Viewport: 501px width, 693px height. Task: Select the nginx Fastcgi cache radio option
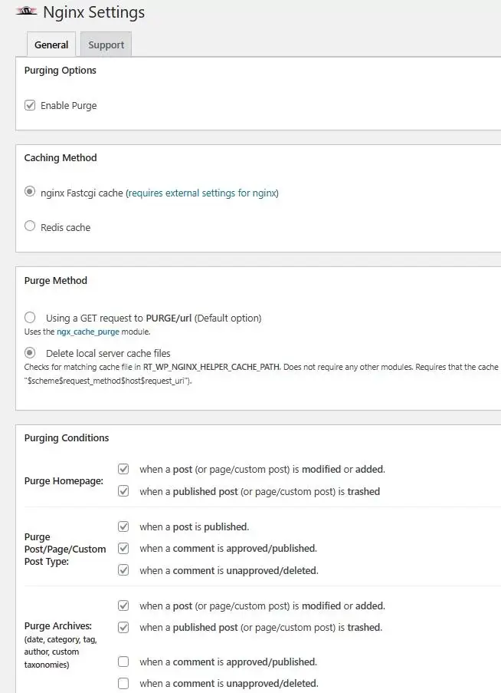(31, 193)
